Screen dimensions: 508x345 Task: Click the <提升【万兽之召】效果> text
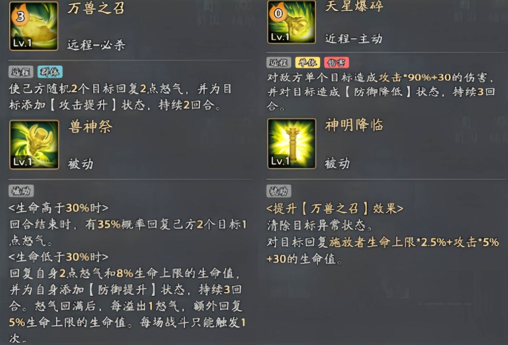click(335, 208)
